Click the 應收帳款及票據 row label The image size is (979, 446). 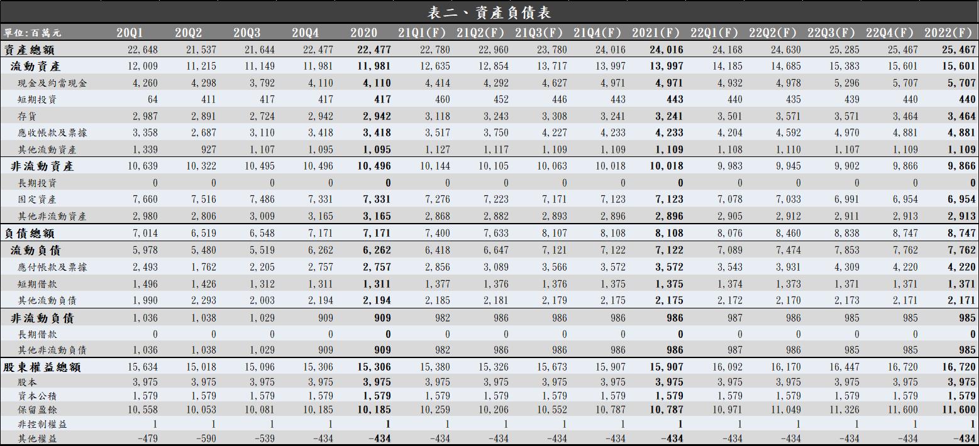[53, 133]
